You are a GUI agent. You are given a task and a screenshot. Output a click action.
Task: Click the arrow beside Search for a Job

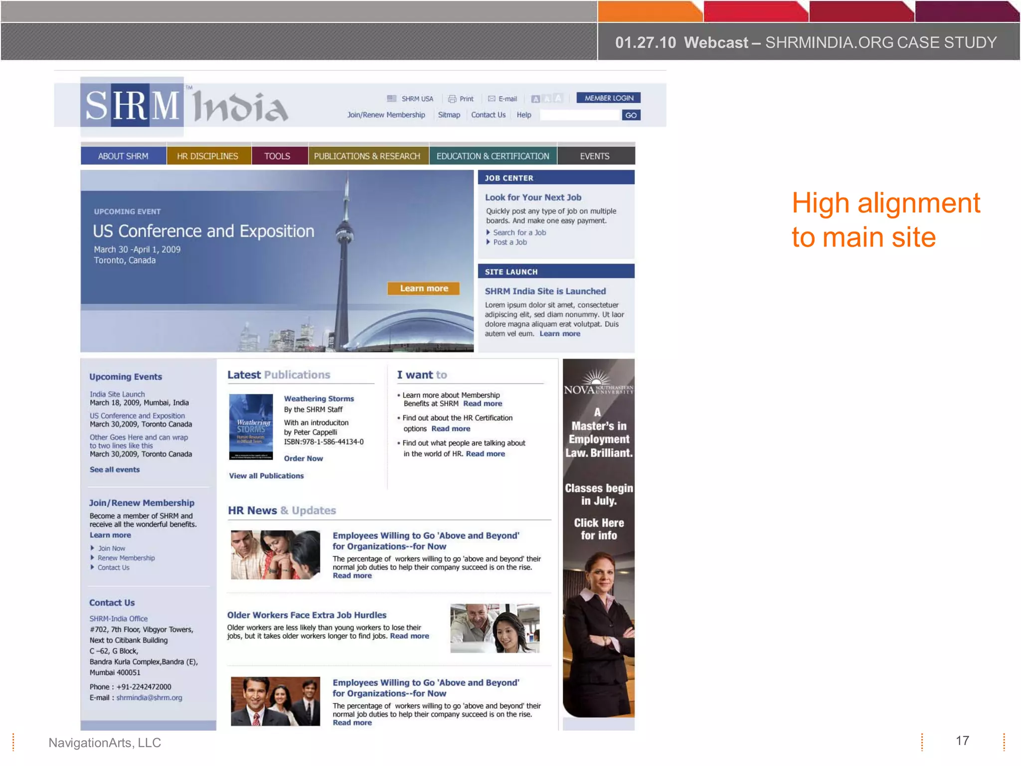tap(488, 232)
